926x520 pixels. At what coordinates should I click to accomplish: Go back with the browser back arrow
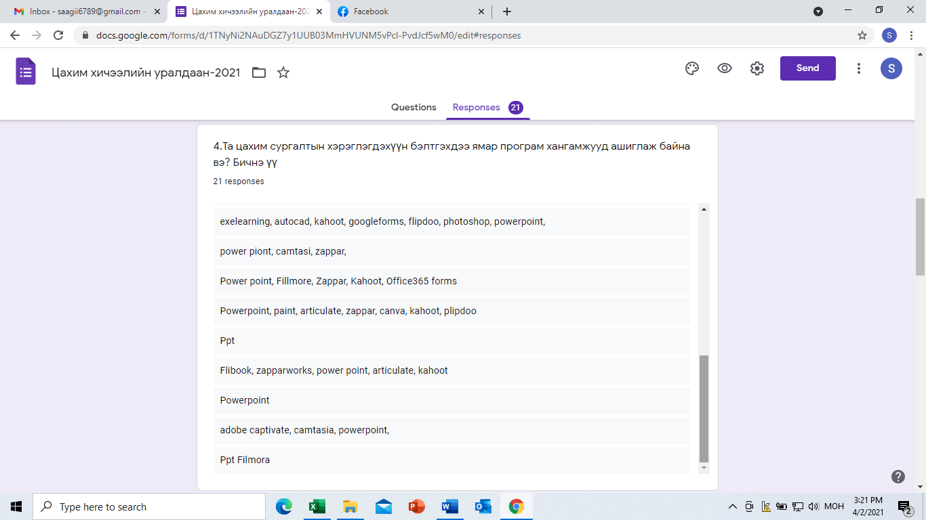[x=15, y=35]
